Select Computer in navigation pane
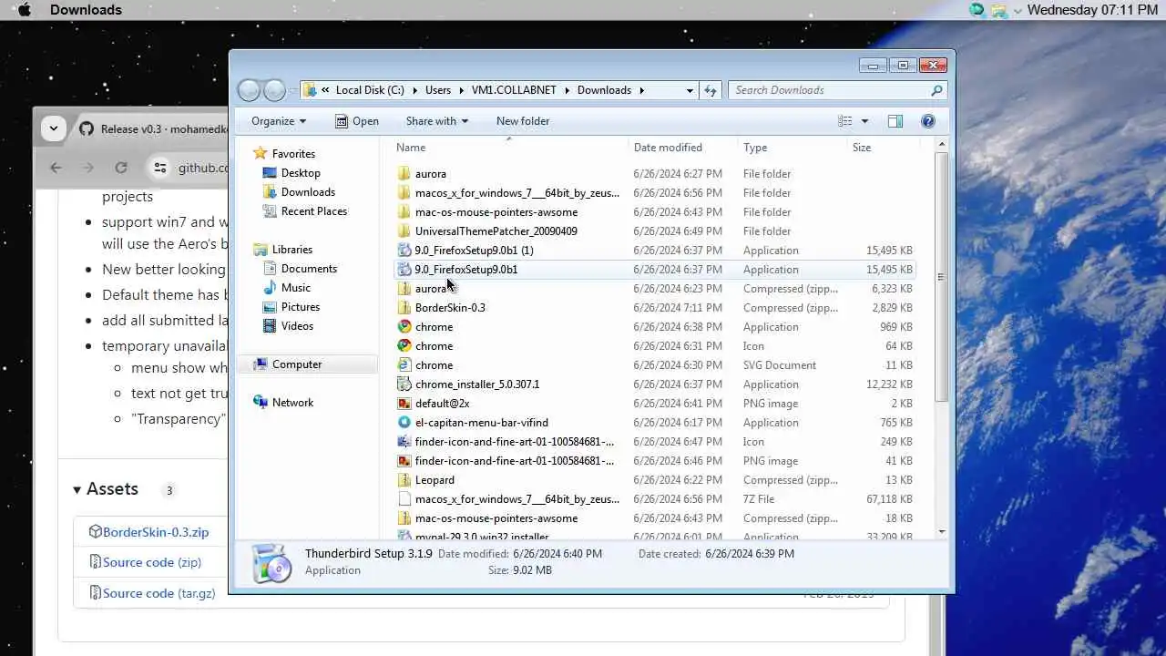 point(297,364)
